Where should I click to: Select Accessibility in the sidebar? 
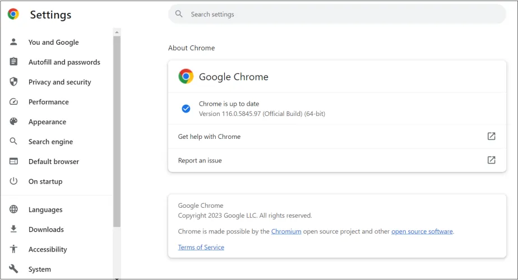[48, 249]
